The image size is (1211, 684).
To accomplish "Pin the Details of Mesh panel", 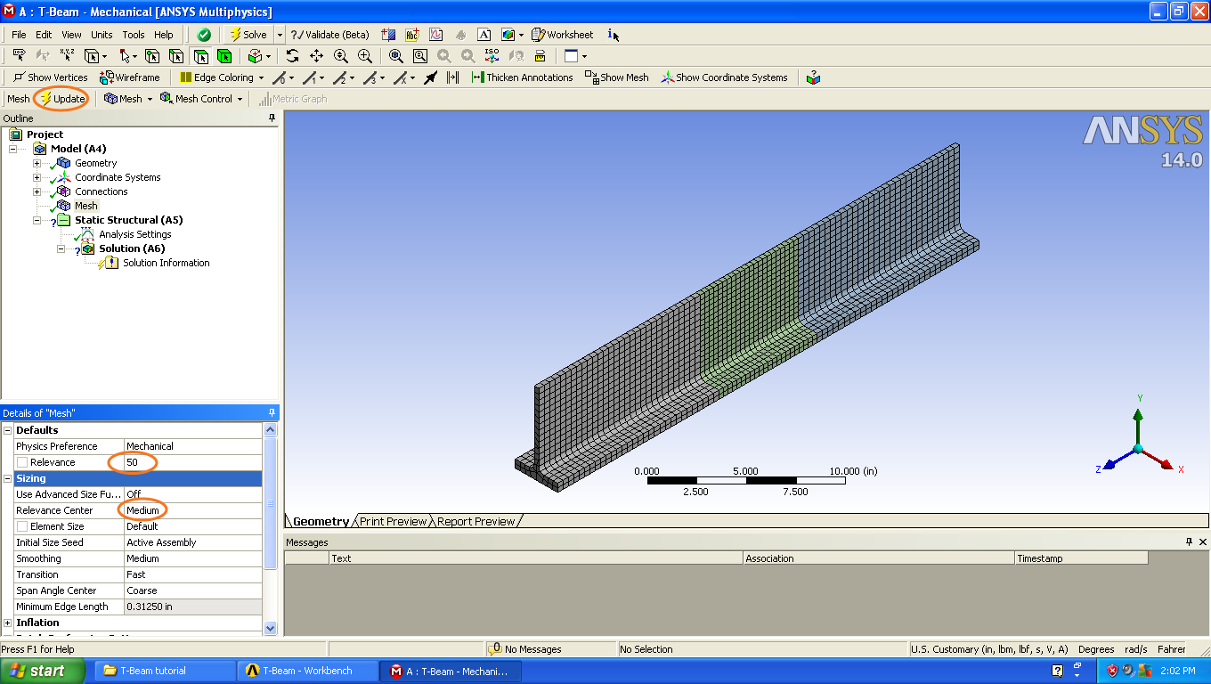I will point(272,412).
